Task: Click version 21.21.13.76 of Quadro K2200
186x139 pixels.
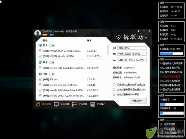Action: tap(94, 56)
